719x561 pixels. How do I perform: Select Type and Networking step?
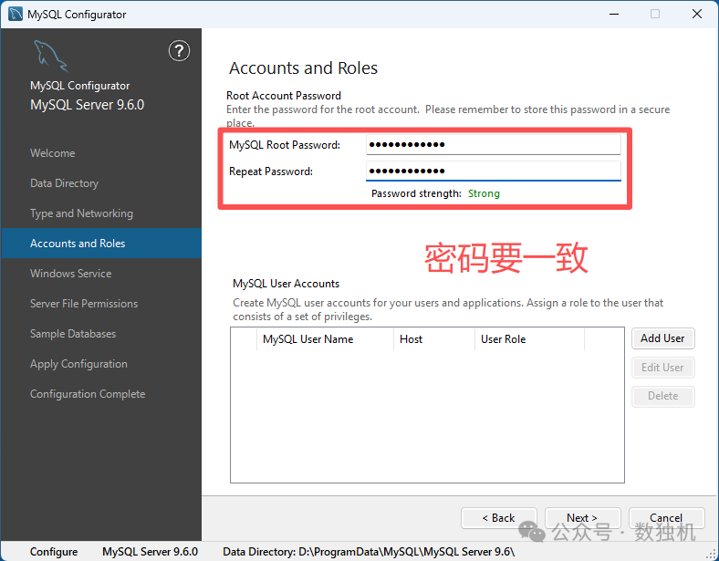[x=81, y=213]
